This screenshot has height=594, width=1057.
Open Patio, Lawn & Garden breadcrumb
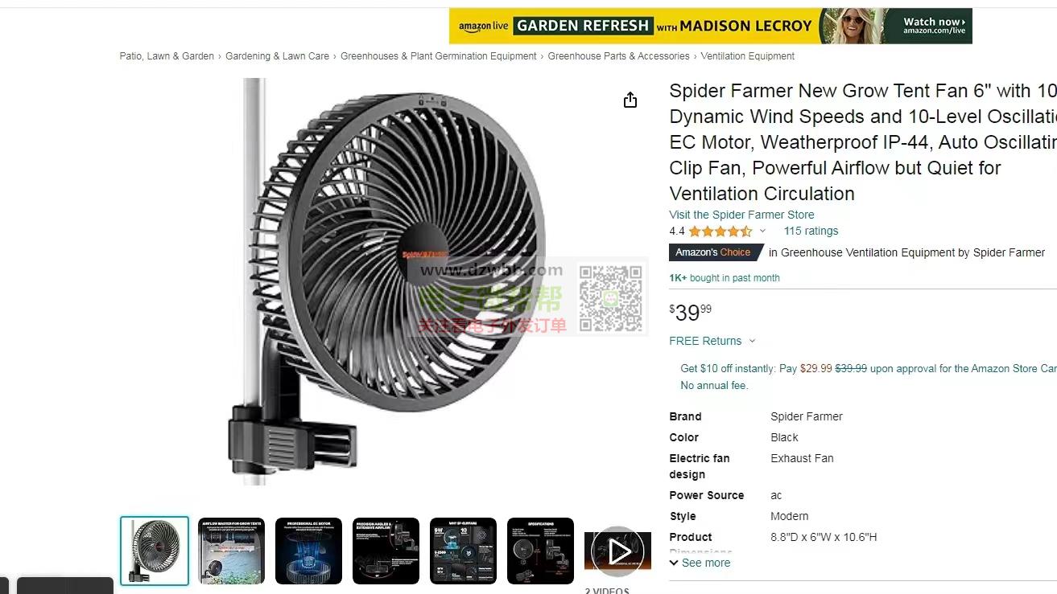coord(167,56)
